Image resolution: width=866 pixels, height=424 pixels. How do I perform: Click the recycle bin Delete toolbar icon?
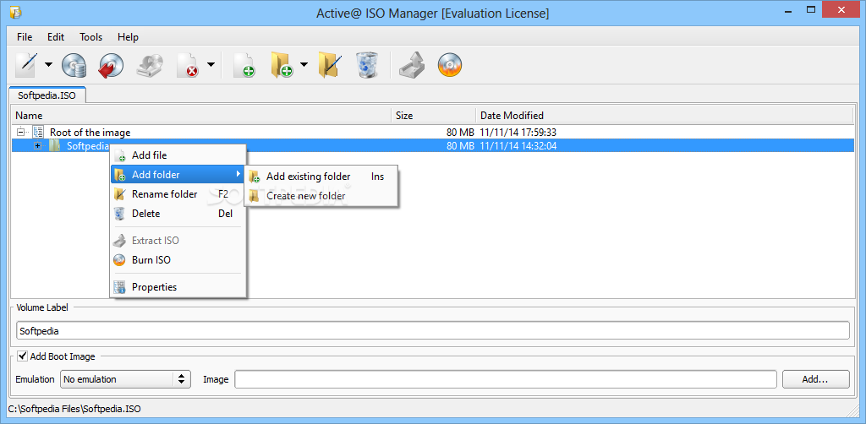367,64
